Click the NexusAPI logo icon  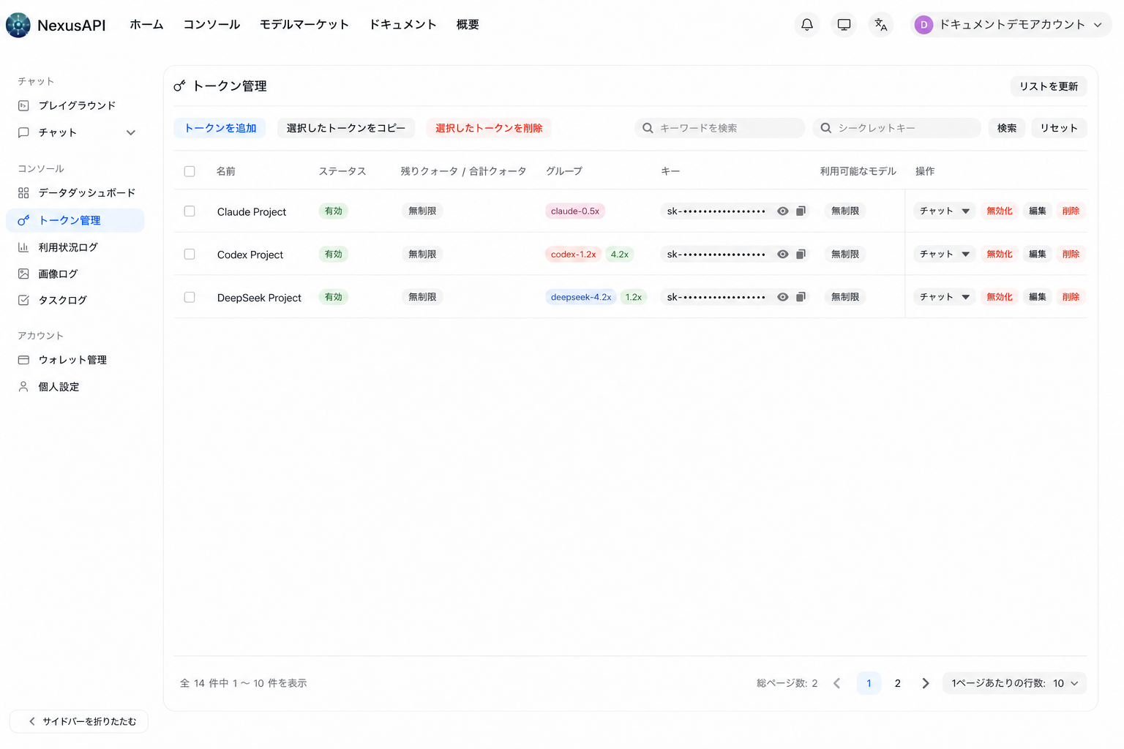click(x=18, y=25)
